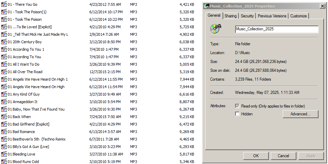Screen dimensions: 328x164
Task: Click date '2/9/2014 7:26 AM'
Action: 104,34
